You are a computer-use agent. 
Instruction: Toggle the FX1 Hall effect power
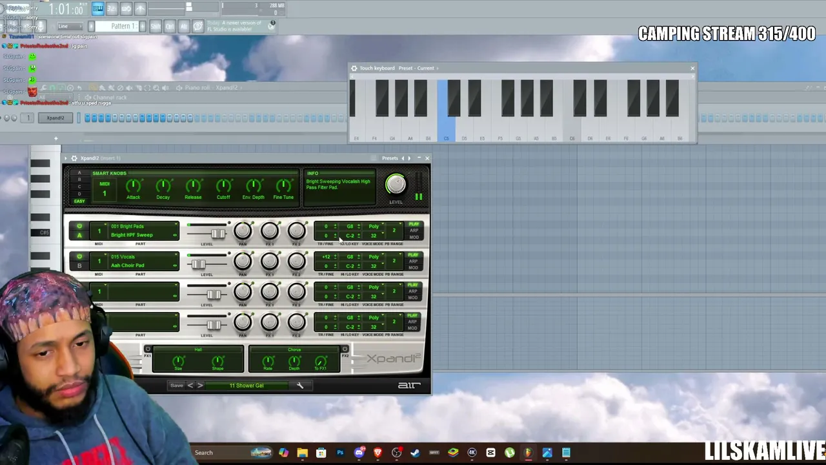coord(148,349)
